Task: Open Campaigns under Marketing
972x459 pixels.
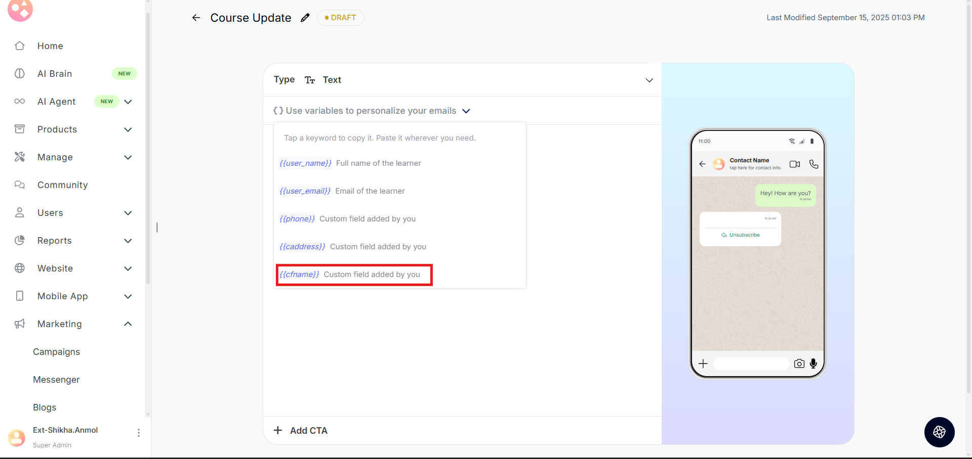Action: click(x=56, y=352)
